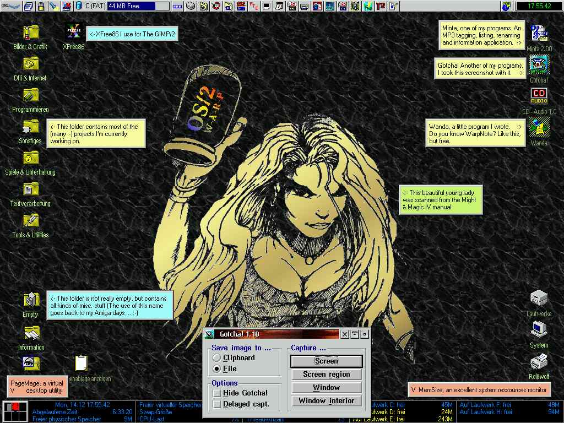Select the CD-Audio 1.0 icon

(x=539, y=96)
